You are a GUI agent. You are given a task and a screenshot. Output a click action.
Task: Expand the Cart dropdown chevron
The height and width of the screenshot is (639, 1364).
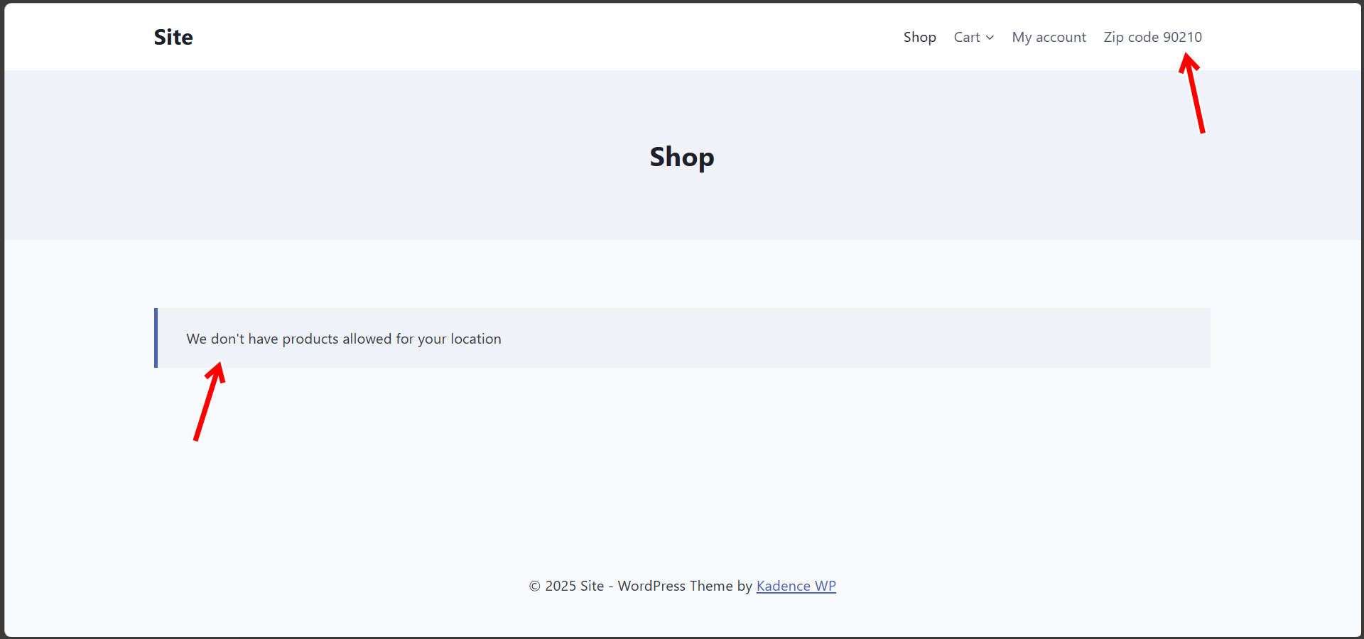pyautogui.click(x=990, y=38)
